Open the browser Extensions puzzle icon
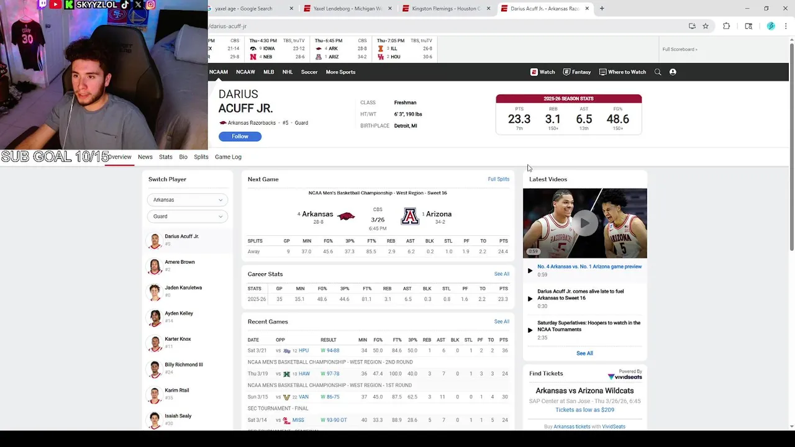Image resolution: width=795 pixels, height=447 pixels. pyautogui.click(x=726, y=26)
